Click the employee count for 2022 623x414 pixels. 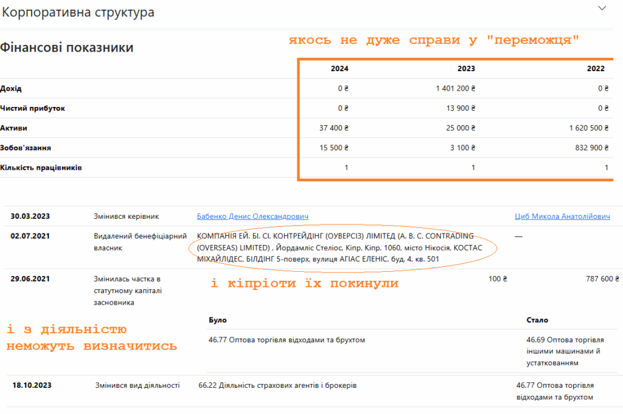tap(606, 168)
